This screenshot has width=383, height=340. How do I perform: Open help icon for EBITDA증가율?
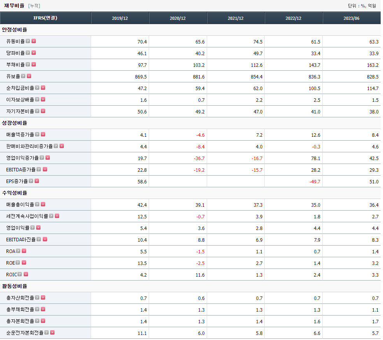pos(39,169)
